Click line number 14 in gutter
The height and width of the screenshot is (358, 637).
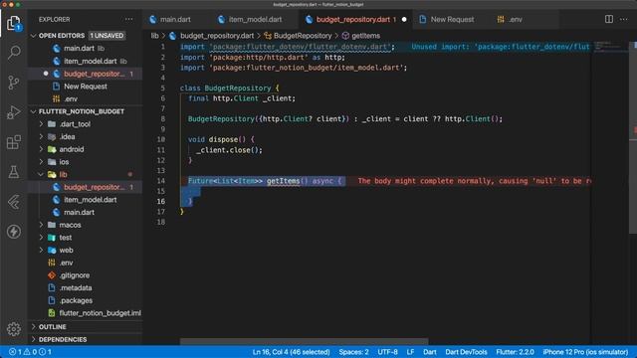(161, 181)
